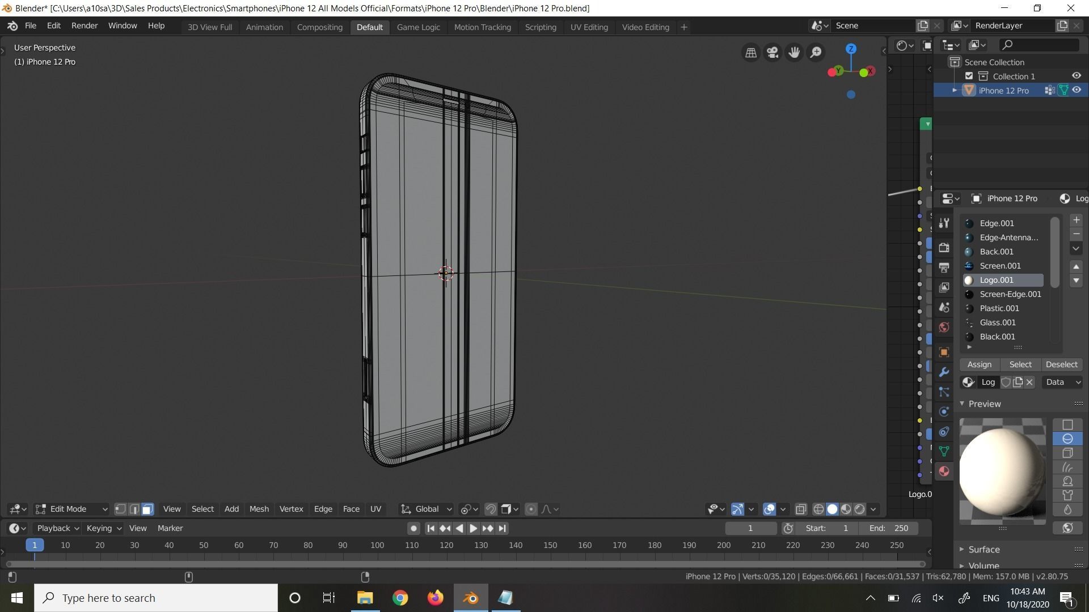
Task: Open the Object Constraints tab
Action: (944, 431)
